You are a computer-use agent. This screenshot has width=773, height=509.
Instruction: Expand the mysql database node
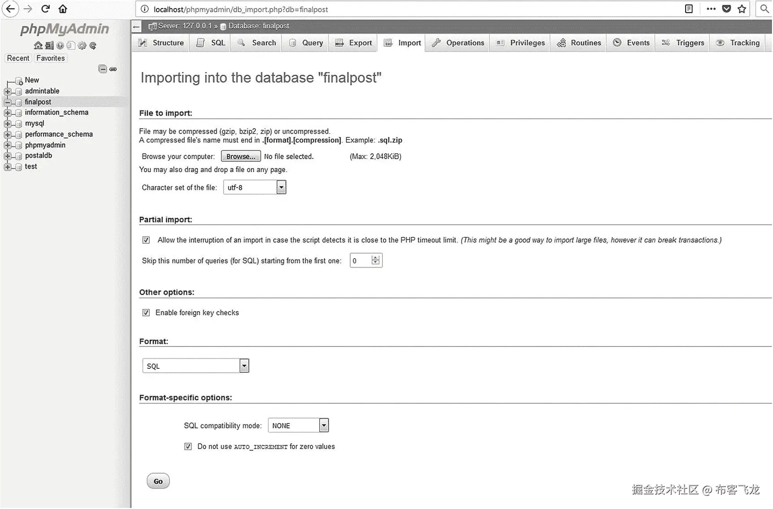[x=7, y=124]
